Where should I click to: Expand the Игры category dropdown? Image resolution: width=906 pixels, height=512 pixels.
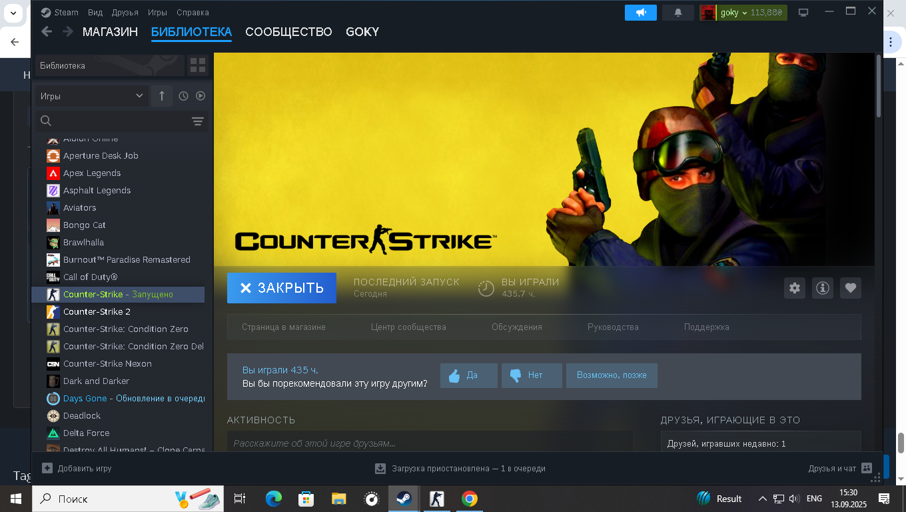tap(91, 96)
